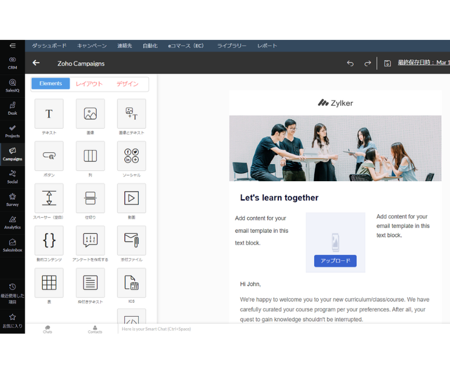Switch to the デザイン tab

[x=127, y=84]
